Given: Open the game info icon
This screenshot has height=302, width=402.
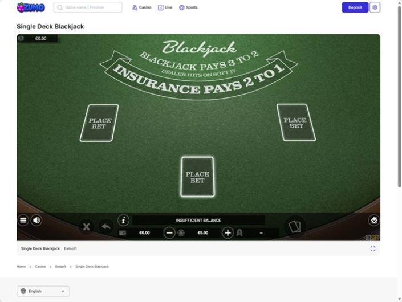Looking at the screenshot, I should [123, 220].
